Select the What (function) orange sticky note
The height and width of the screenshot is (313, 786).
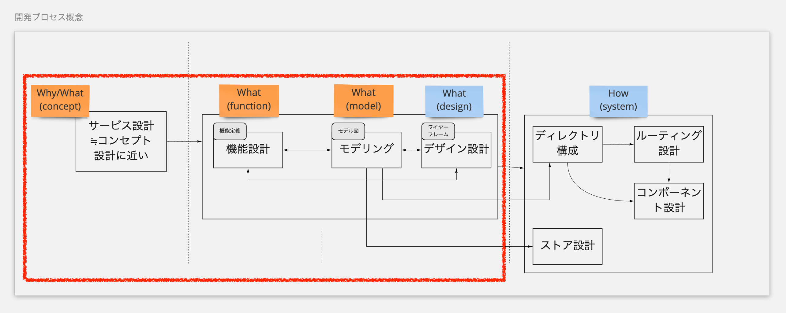pos(249,99)
